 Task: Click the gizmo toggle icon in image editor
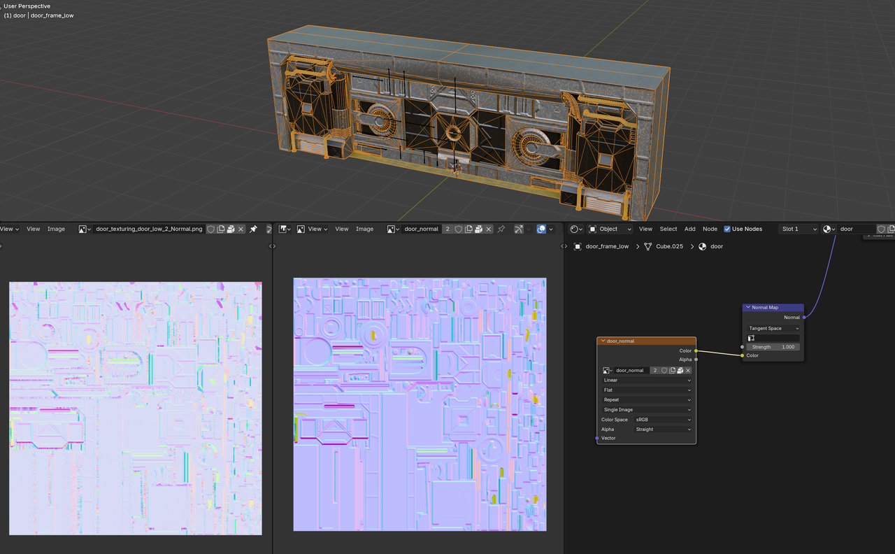click(520, 229)
